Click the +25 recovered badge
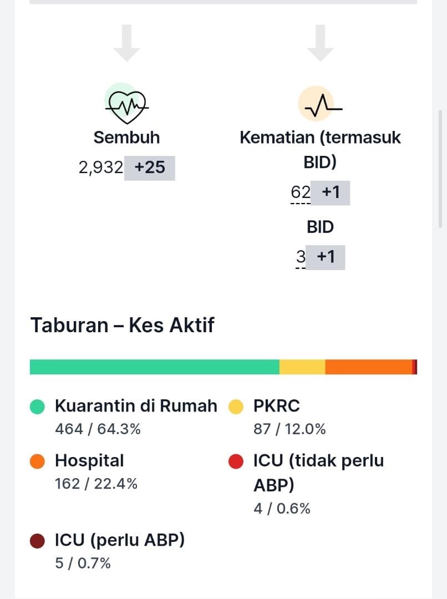 pos(149,167)
